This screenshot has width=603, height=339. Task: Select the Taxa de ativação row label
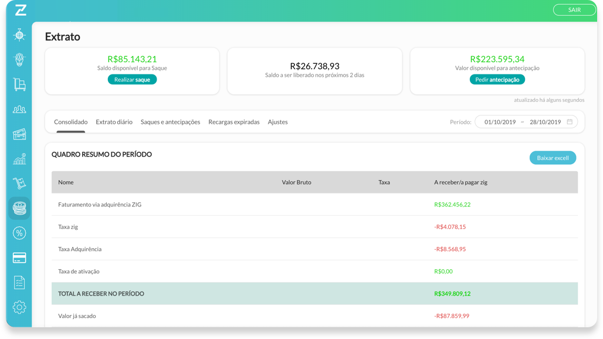(79, 272)
